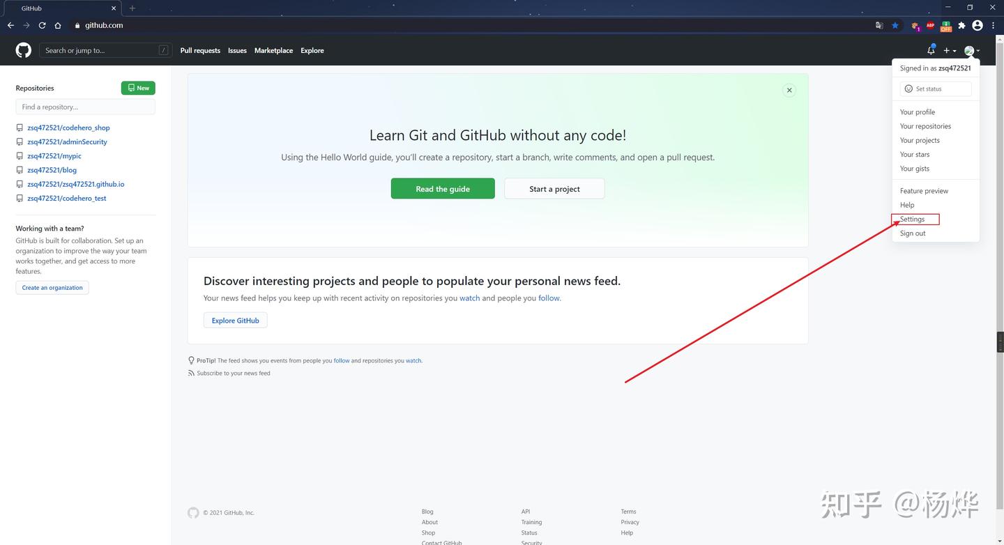Click the ProTip lightbulb icon

191,360
